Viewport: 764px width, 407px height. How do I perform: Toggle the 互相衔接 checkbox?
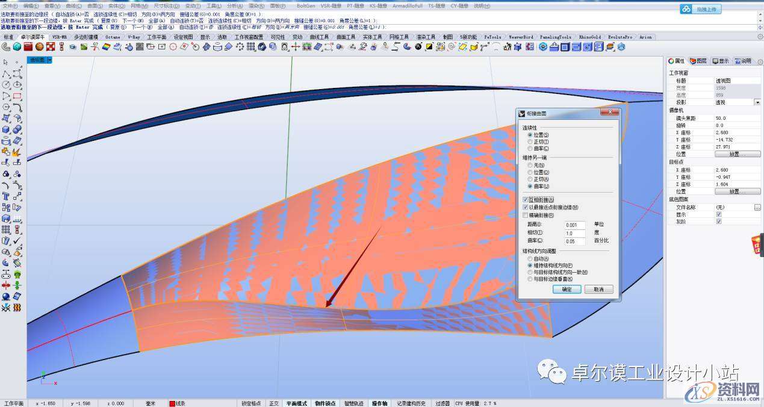(526, 199)
